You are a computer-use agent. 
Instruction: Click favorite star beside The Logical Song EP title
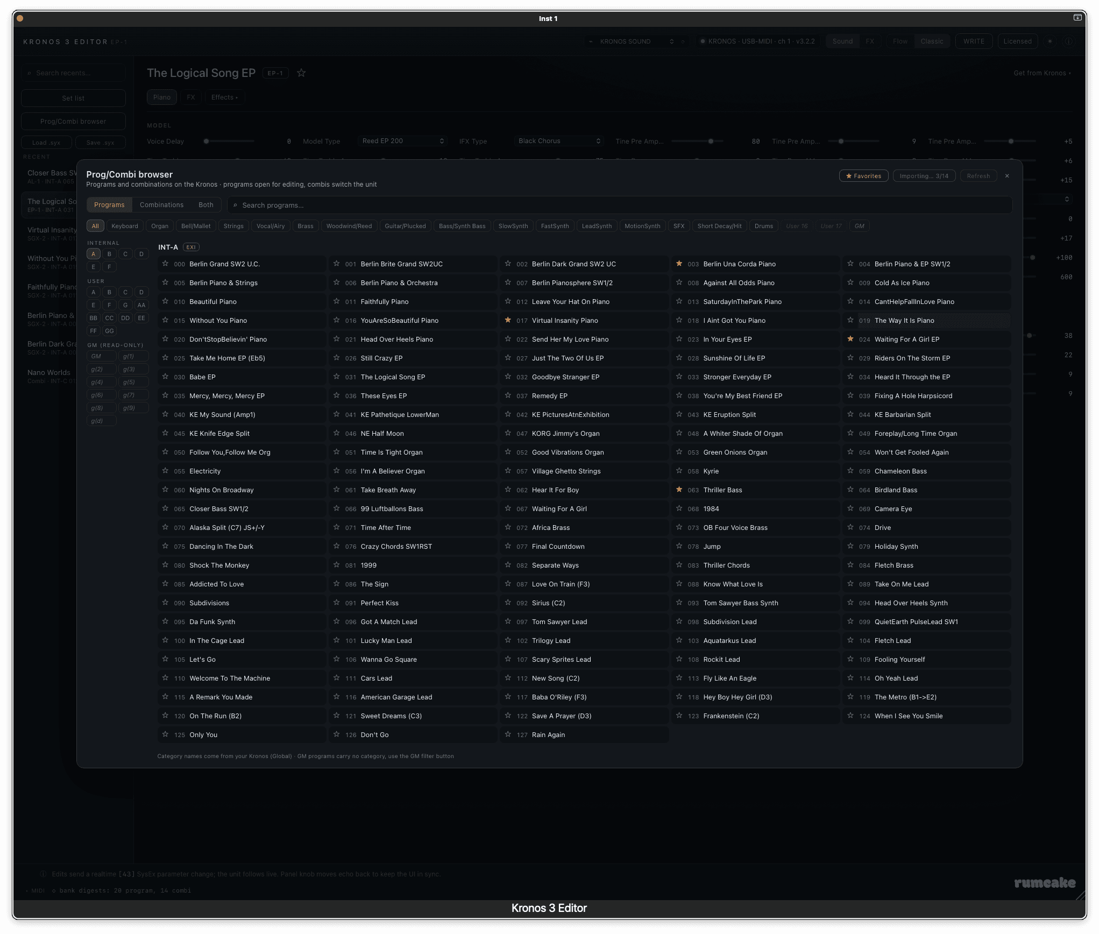(301, 73)
